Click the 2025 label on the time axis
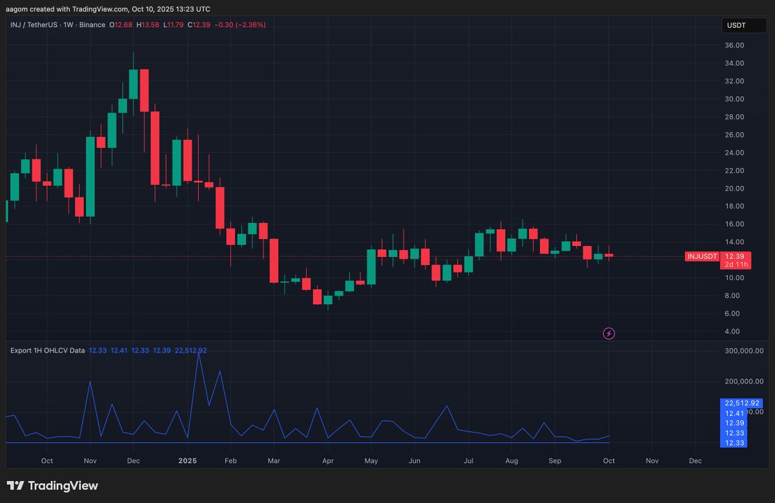Image resolution: width=775 pixels, height=503 pixels. click(187, 460)
